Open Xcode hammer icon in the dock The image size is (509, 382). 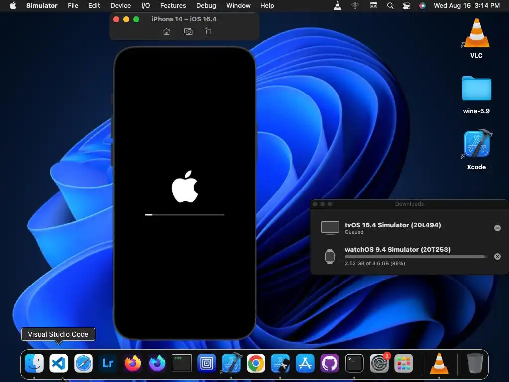(x=232, y=363)
